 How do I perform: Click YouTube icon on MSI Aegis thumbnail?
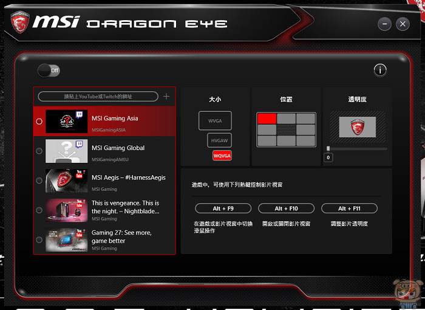(x=79, y=174)
